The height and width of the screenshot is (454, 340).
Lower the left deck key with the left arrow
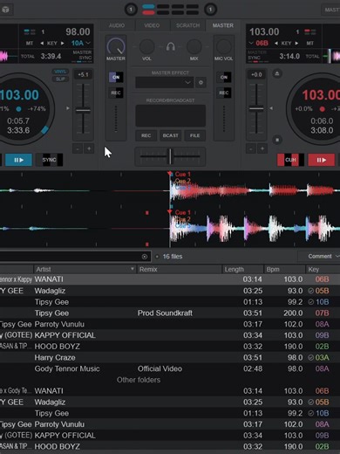click(42, 43)
